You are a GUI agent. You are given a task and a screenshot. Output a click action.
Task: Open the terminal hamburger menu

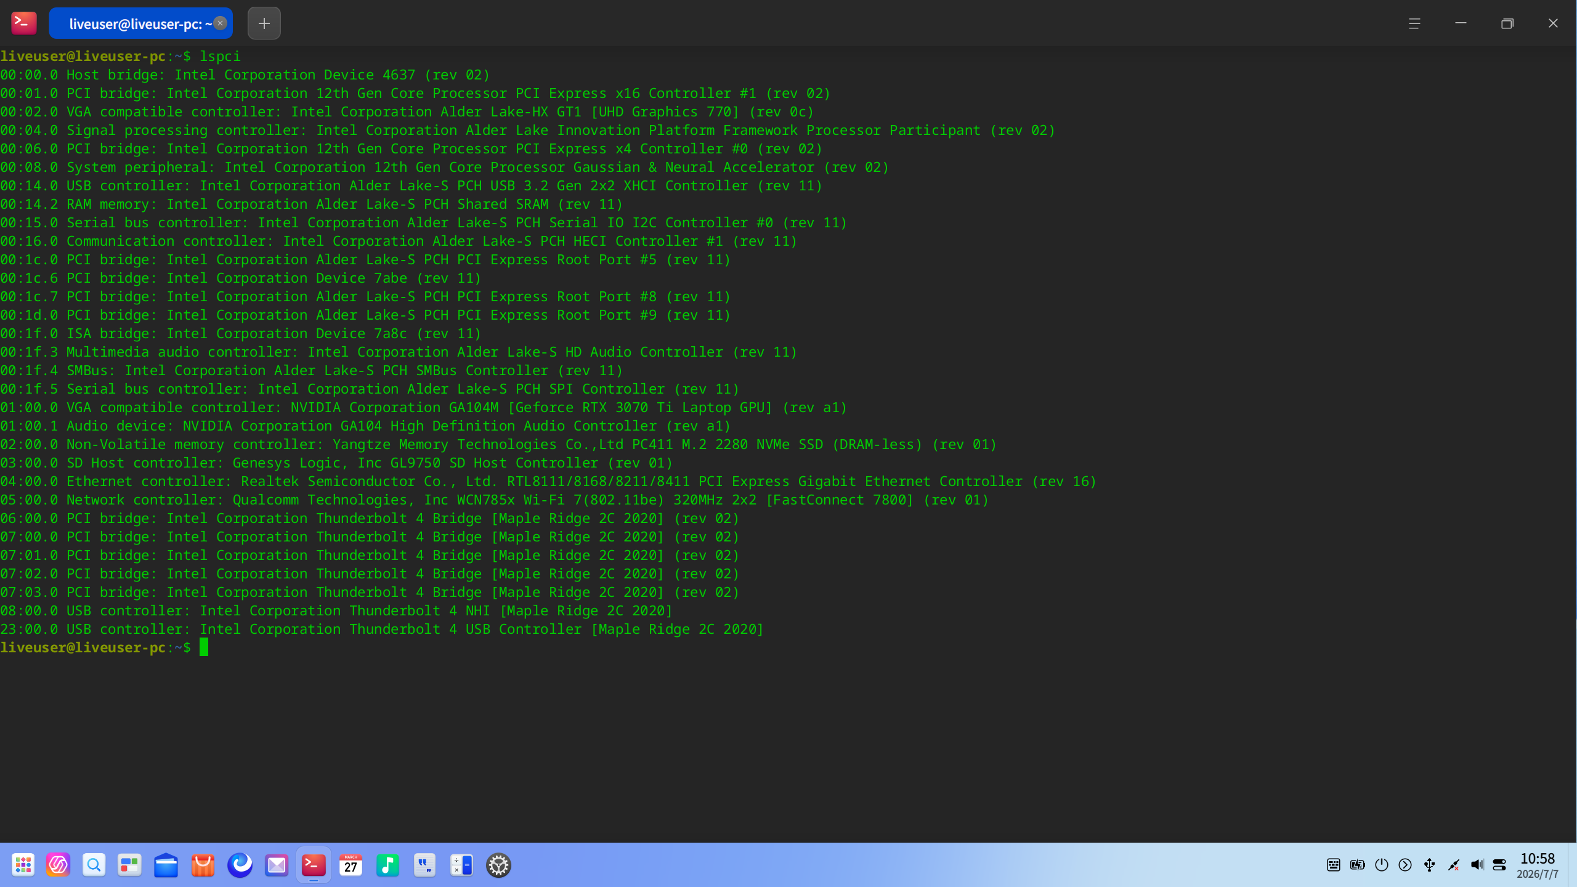point(1414,23)
